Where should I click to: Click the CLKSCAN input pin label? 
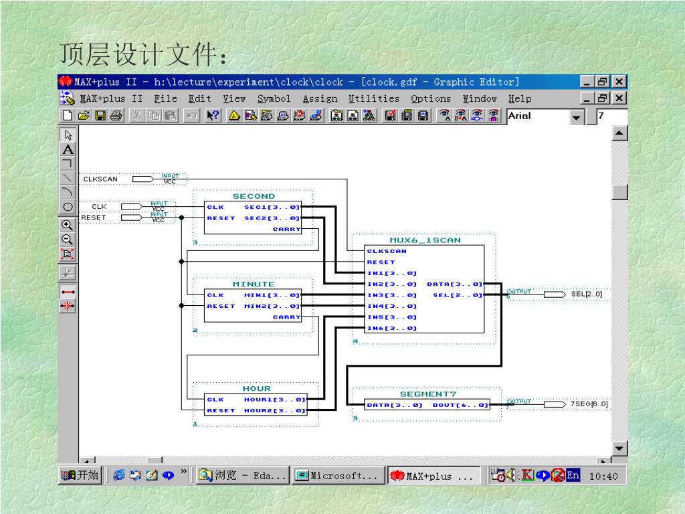click(x=100, y=179)
